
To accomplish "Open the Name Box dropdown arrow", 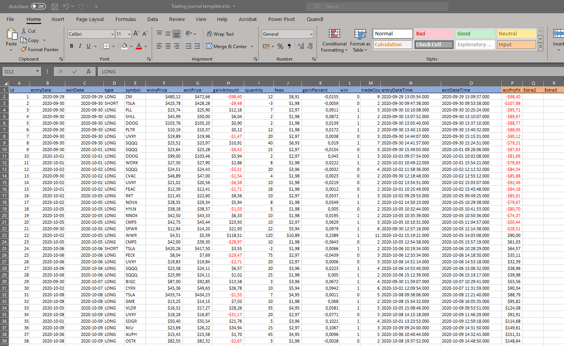I will [37, 71].
